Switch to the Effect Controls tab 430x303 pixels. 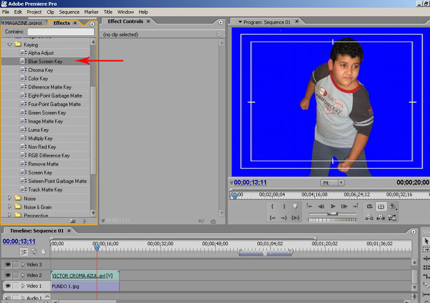click(125, 22)
